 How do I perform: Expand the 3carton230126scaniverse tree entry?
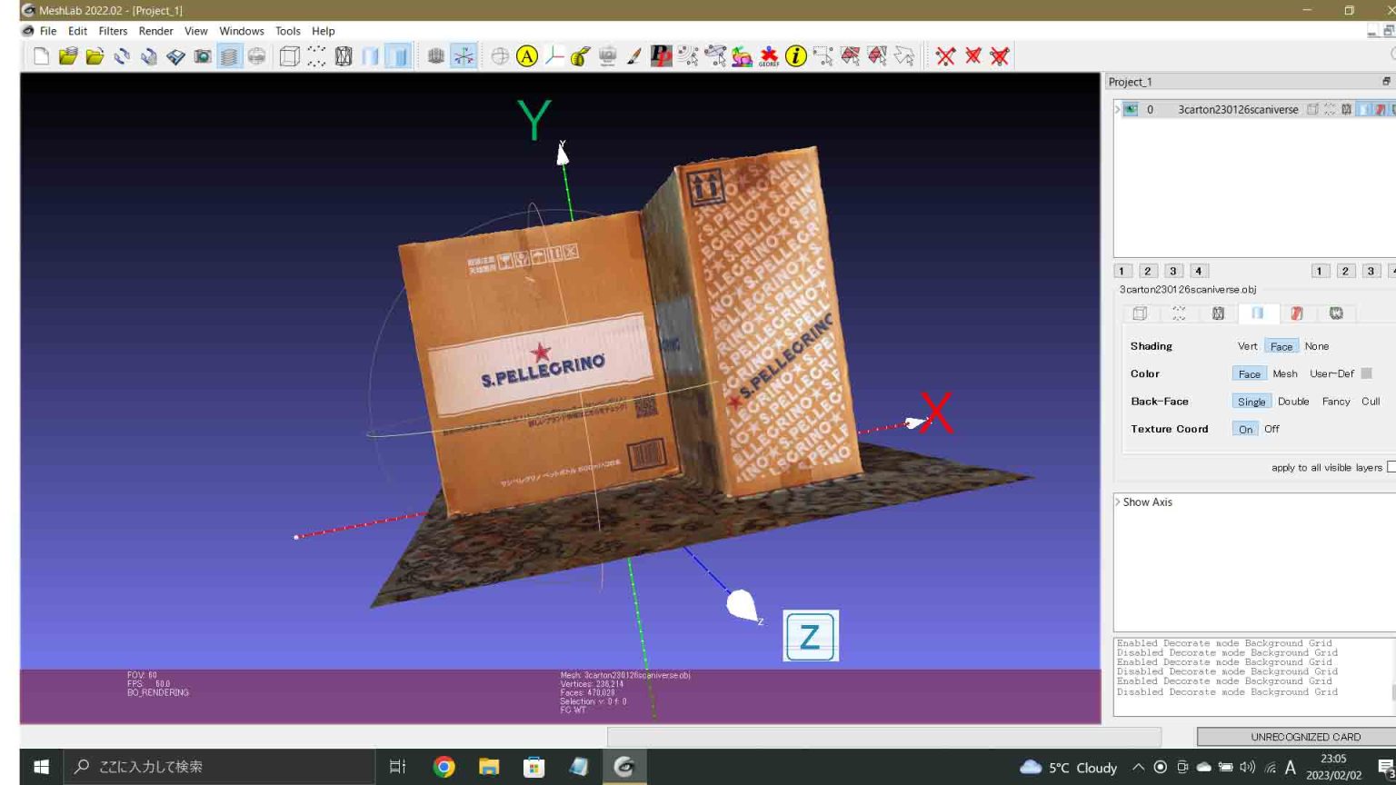(x=1116, y=108)
